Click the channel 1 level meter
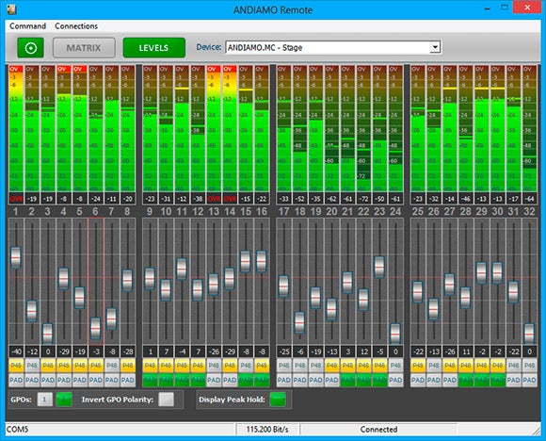The height and width of the screenshot is (441, 546). (x=16, y=128)
